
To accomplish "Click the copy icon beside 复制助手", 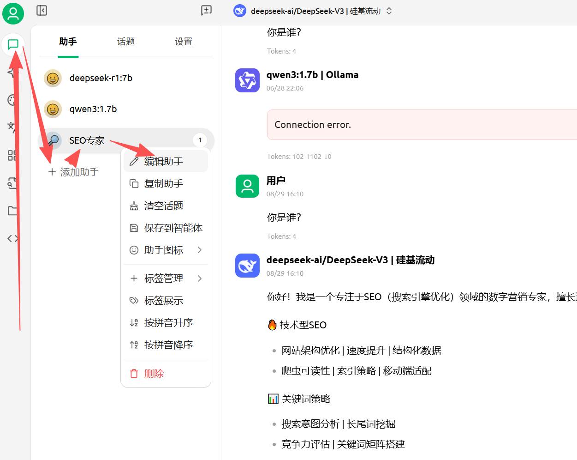I will [x=134, y=183].
